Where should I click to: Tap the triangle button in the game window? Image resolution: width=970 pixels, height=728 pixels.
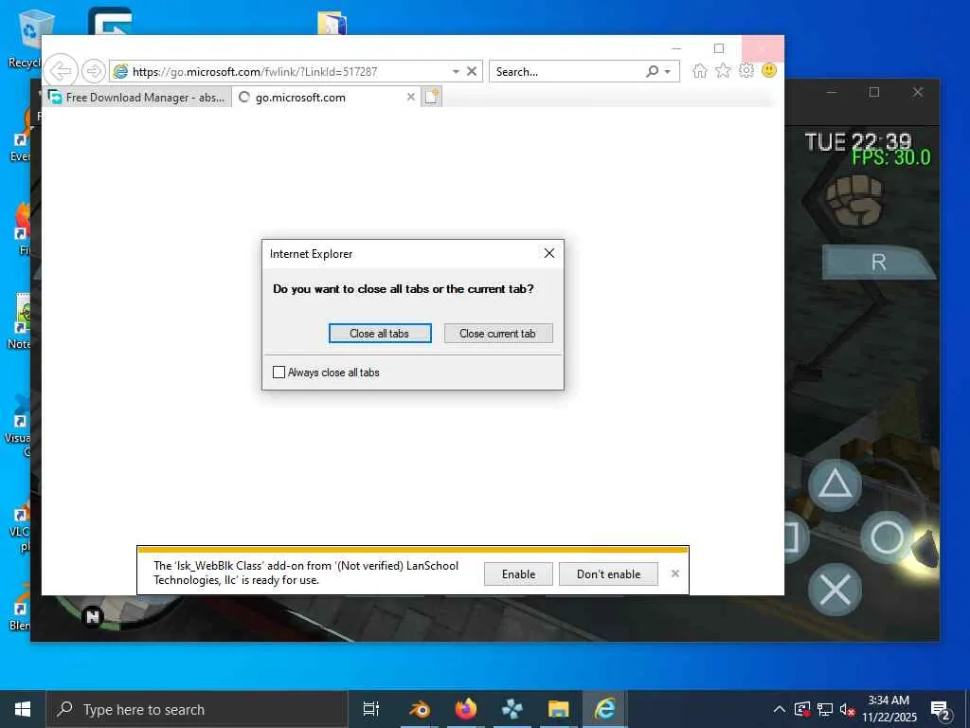tap(835, 484)
